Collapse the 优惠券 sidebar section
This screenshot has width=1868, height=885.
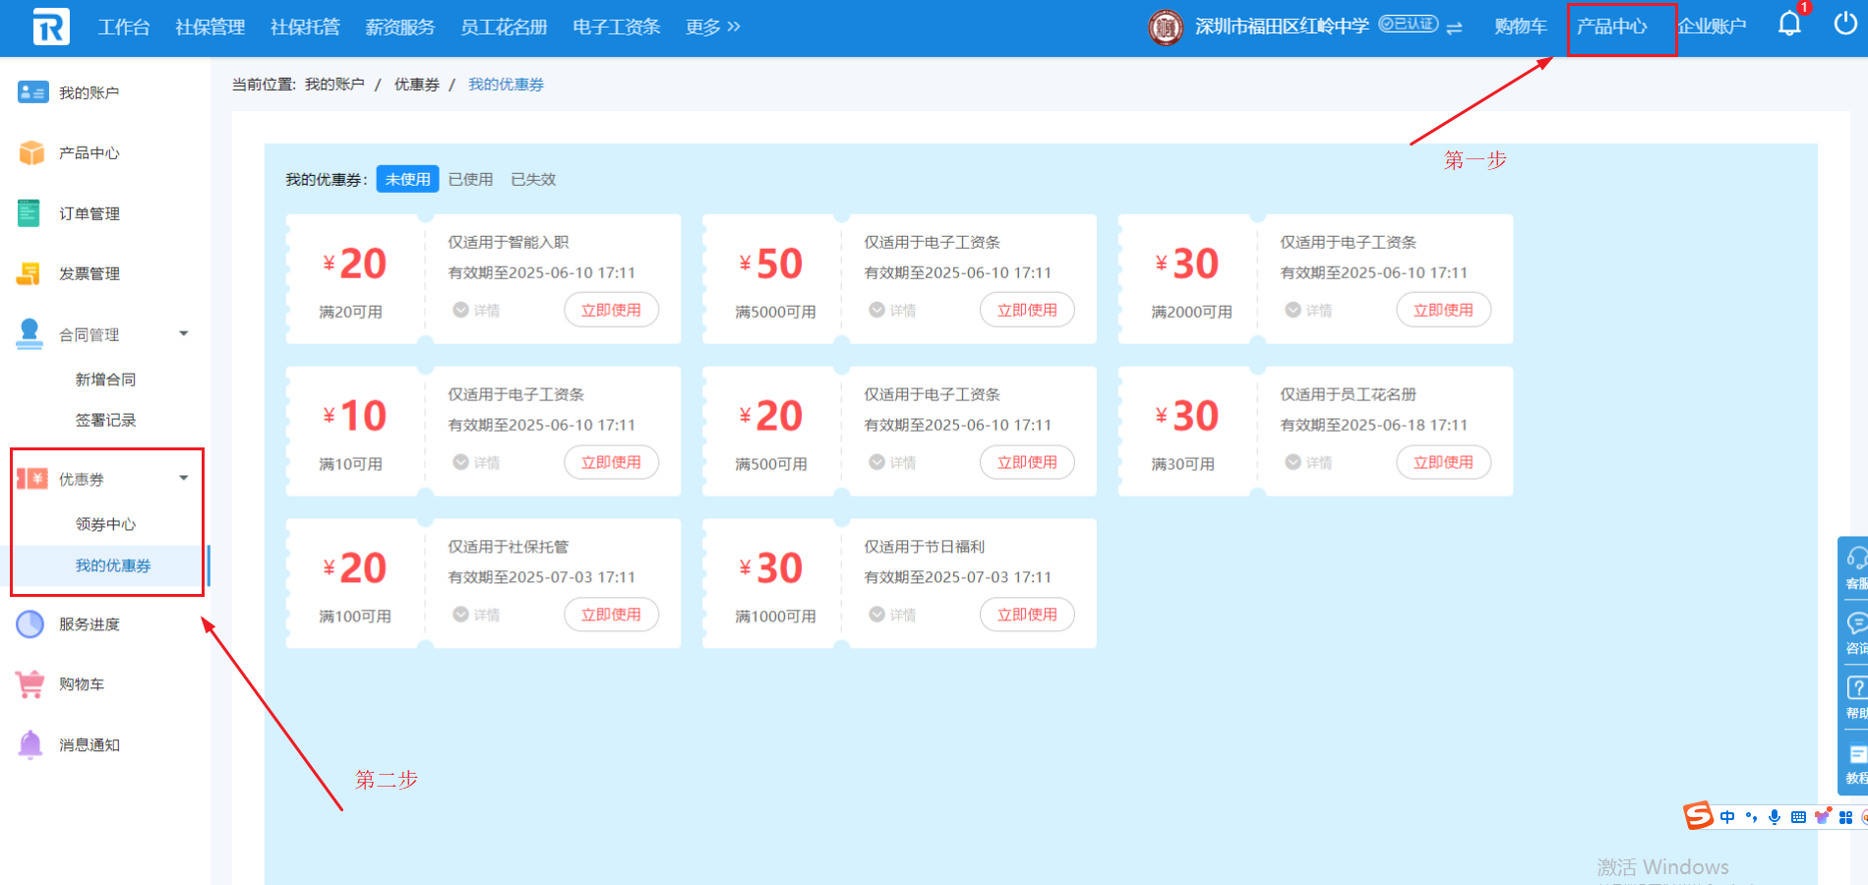(183, 479)
